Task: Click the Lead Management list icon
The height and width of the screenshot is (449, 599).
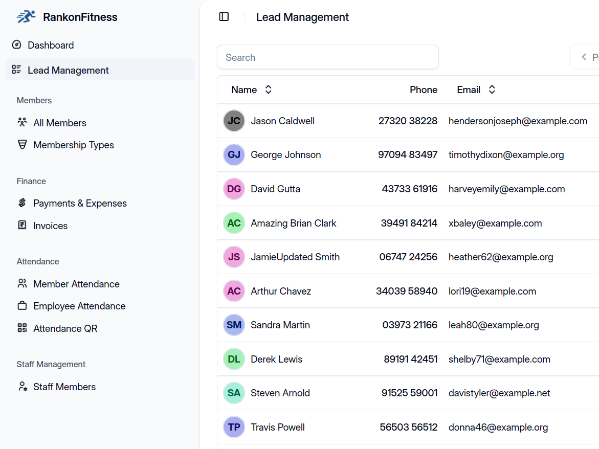Action: 16,70
